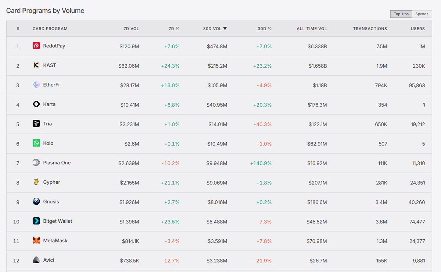Click Kolo's all-time volume $62.91M

(x=317, y=144)
